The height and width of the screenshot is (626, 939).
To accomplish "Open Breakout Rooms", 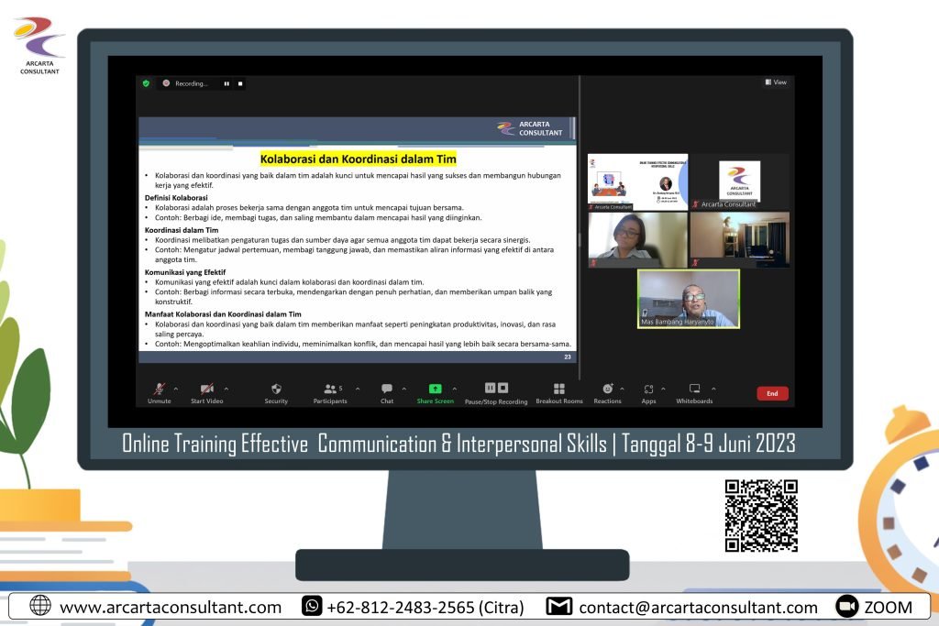I will click(x=559, y=389).
